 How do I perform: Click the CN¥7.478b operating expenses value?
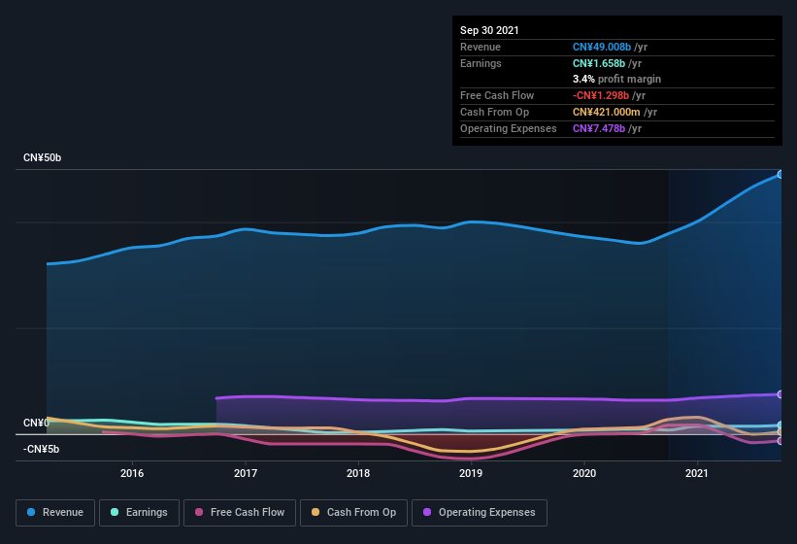[x=599, y=128]
